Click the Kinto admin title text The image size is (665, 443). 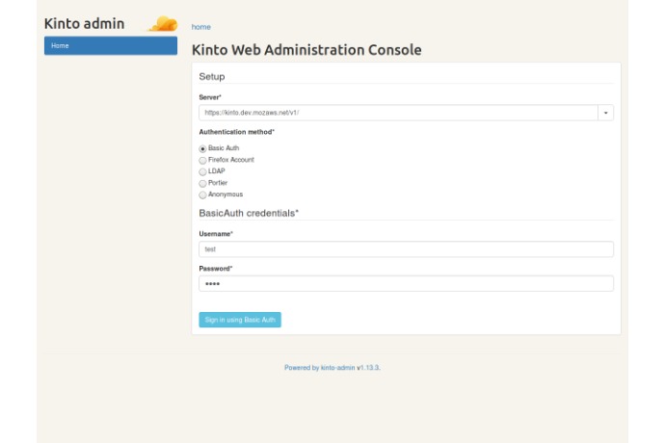85,24
